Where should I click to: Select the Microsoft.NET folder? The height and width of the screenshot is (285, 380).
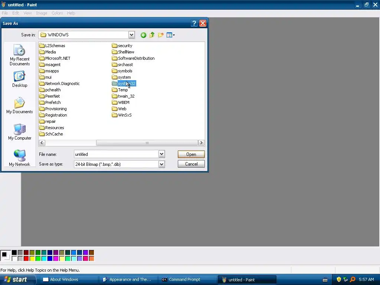[x=55, y=58]
